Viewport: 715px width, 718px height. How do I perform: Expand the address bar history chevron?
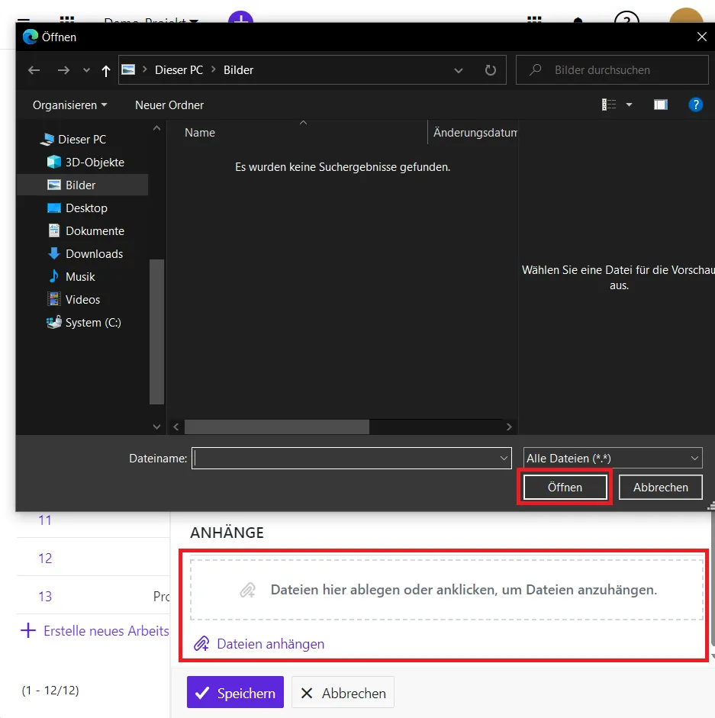459,70
